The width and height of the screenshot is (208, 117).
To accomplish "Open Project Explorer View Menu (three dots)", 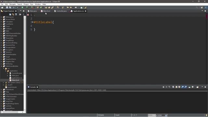I will point(24,14).
